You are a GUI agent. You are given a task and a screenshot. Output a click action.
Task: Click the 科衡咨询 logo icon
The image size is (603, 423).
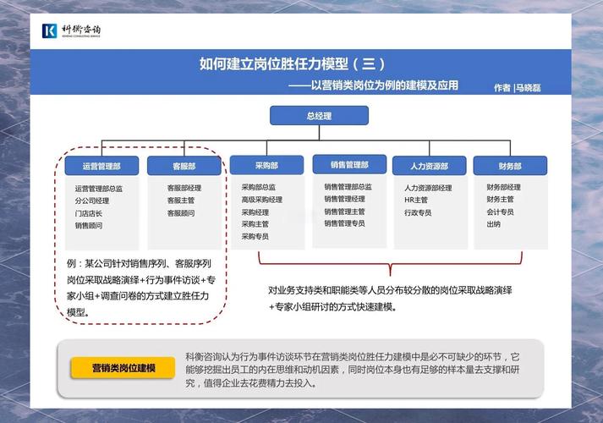pyautogui.click(x=49, y=30)
